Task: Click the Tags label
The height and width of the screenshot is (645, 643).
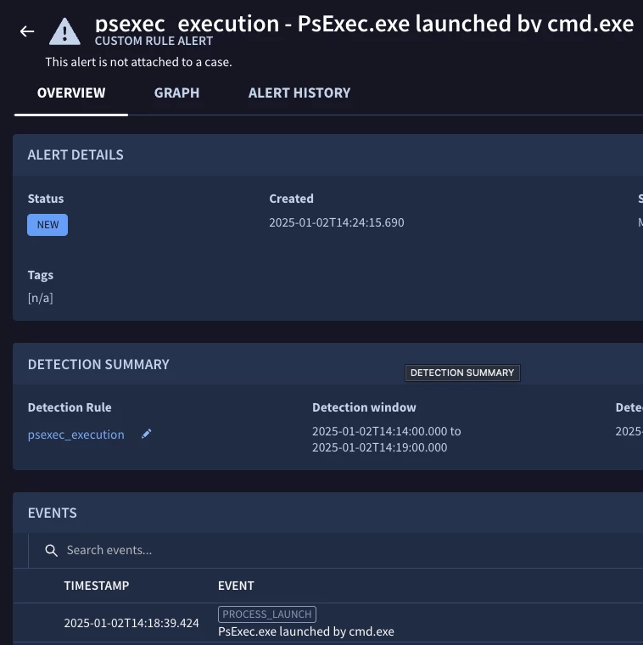Action: [40, 275]
